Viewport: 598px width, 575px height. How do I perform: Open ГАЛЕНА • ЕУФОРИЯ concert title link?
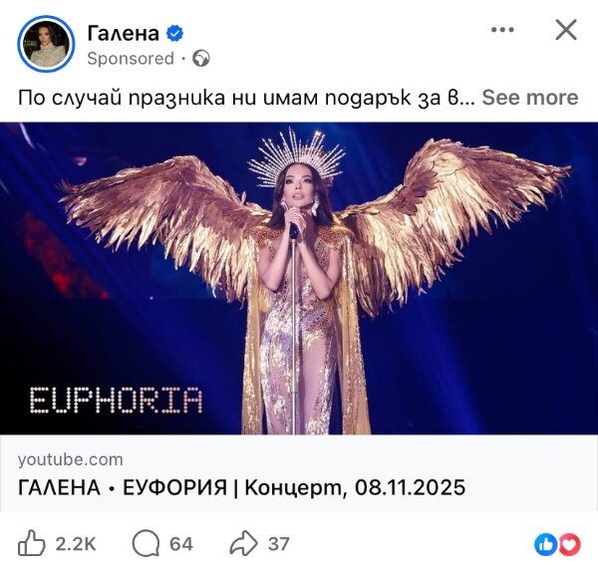(241, 487)
